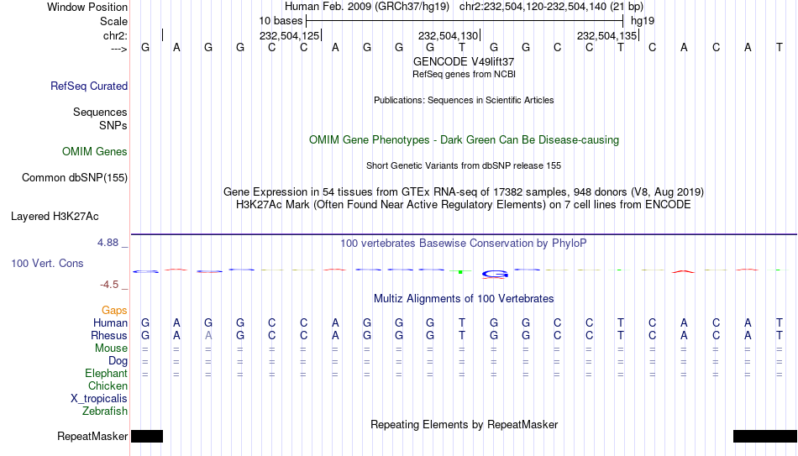This screenshot has height=456, width=798.
Task: Click the Basewise Conservation by PhyloP title
Action: click(464, 244)
